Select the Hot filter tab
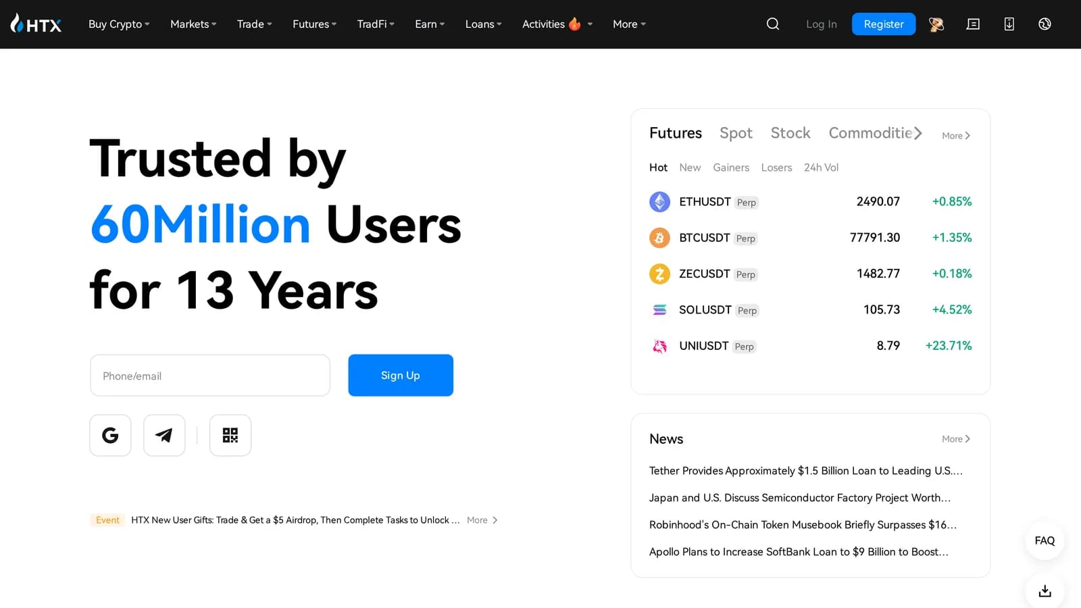The height and width of the screenshot is (608, 1081). coord(658,168)
